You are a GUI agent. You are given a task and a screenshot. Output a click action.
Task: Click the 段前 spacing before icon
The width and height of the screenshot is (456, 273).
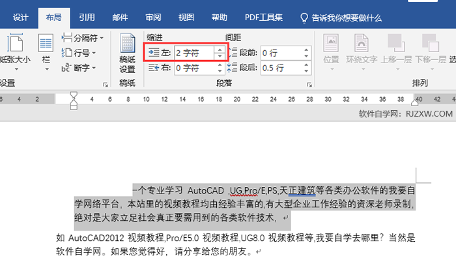pos(233,53)
